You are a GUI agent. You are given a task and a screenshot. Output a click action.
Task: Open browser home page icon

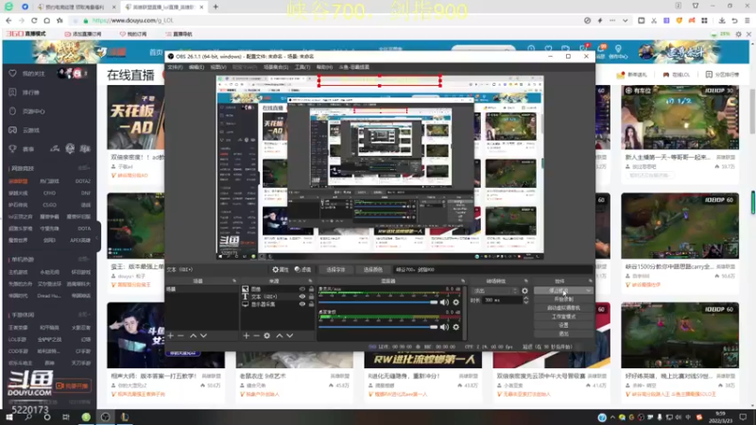click(46, 20)
